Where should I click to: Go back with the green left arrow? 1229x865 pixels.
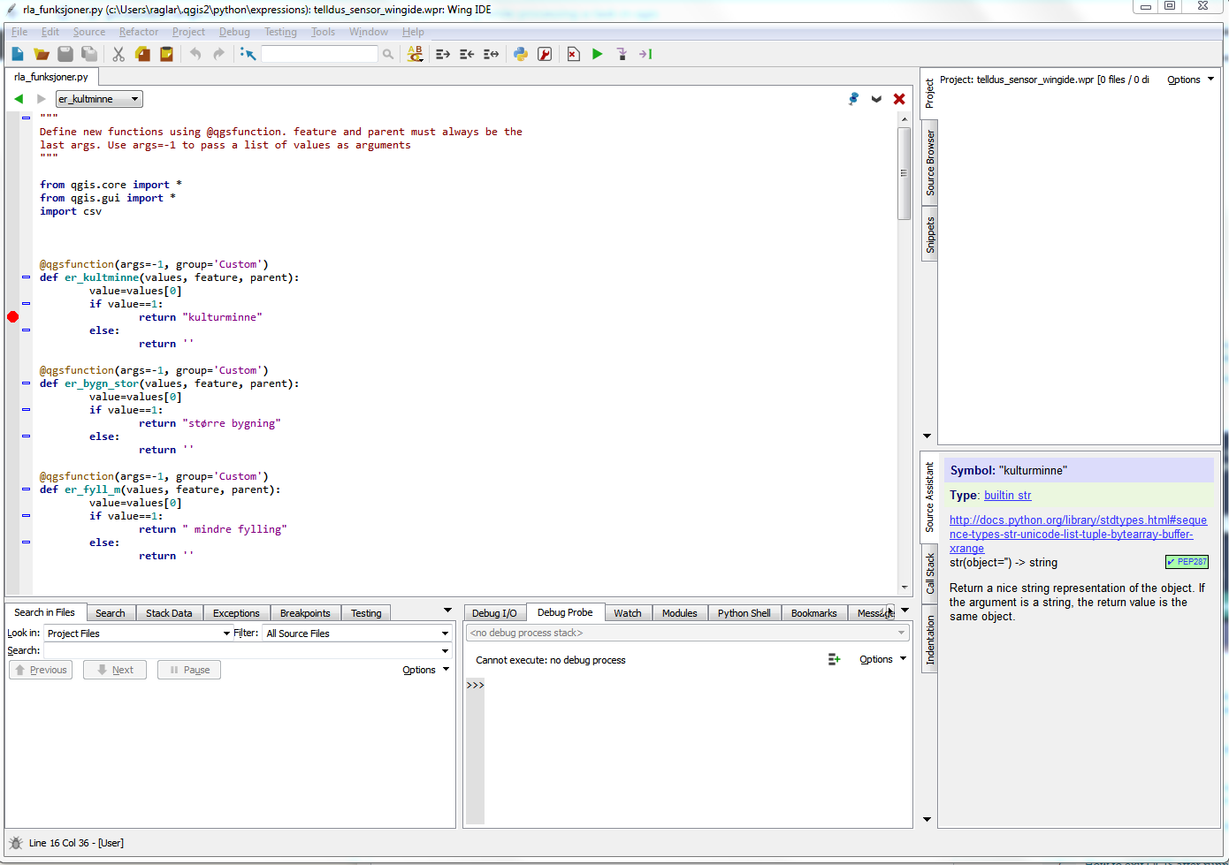19,99
